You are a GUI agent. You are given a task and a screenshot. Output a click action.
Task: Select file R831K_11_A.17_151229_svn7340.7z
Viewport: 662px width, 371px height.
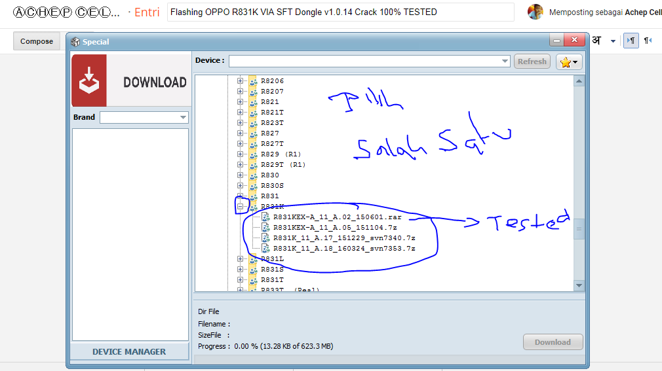click(344, 238)
